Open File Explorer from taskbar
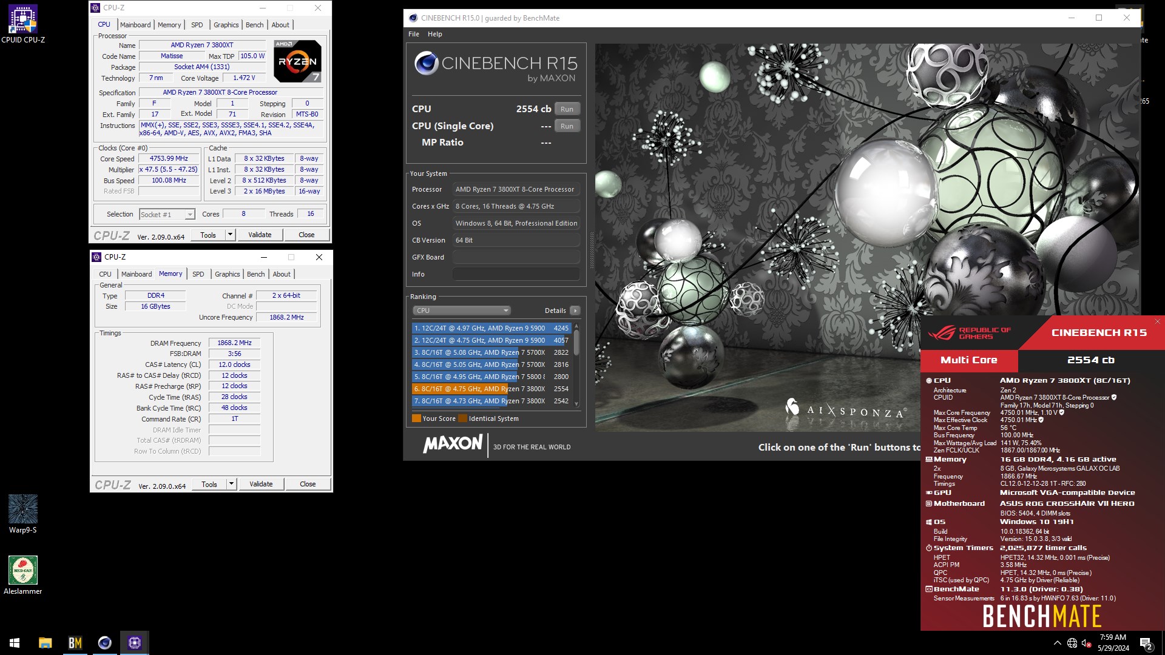The width and height of the screenshot is (1165, 655). click(x=46, y=643)
